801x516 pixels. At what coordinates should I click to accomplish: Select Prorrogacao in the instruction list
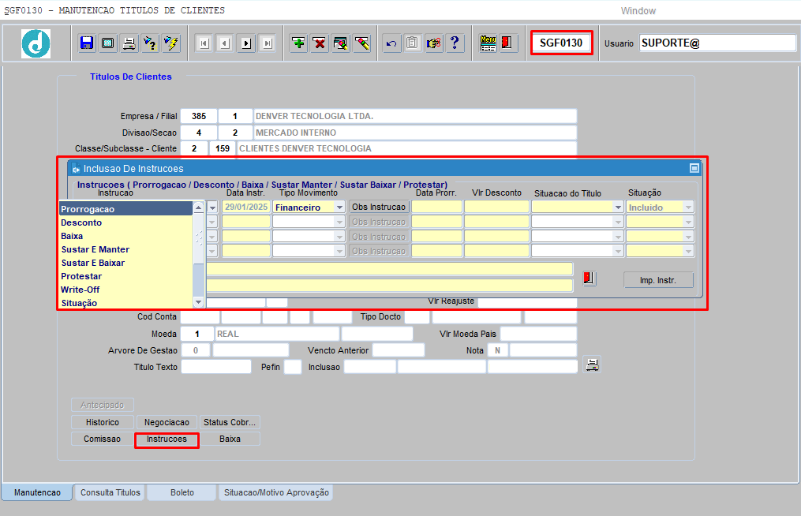pos(125,209)
